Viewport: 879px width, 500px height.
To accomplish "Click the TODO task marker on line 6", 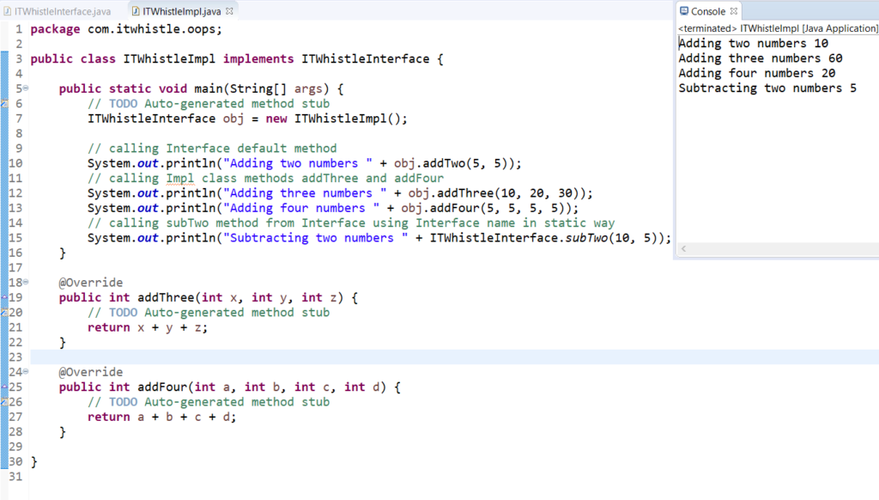I will pyautogui.click(x=3, y=104).
